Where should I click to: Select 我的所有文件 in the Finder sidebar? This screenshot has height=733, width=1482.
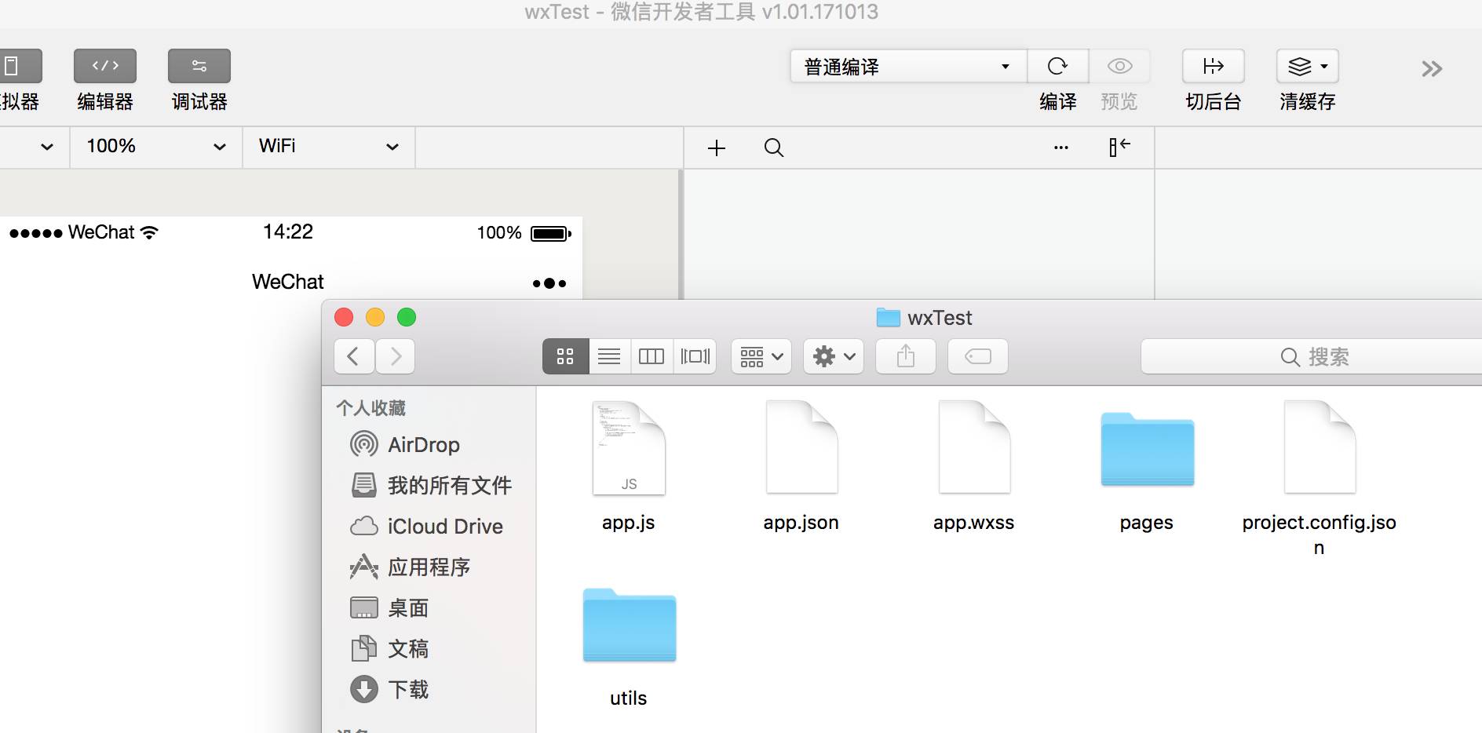coord(430,486)
